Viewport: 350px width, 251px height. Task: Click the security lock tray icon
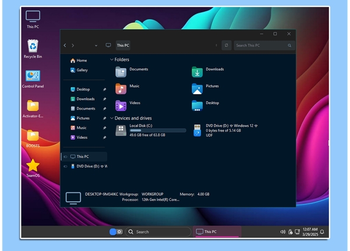(290, 232)
